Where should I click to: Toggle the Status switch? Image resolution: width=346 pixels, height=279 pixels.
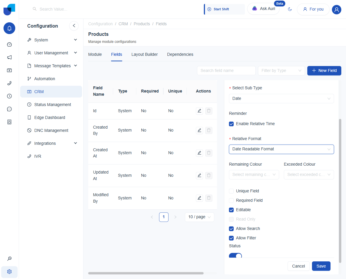point(235,256)
